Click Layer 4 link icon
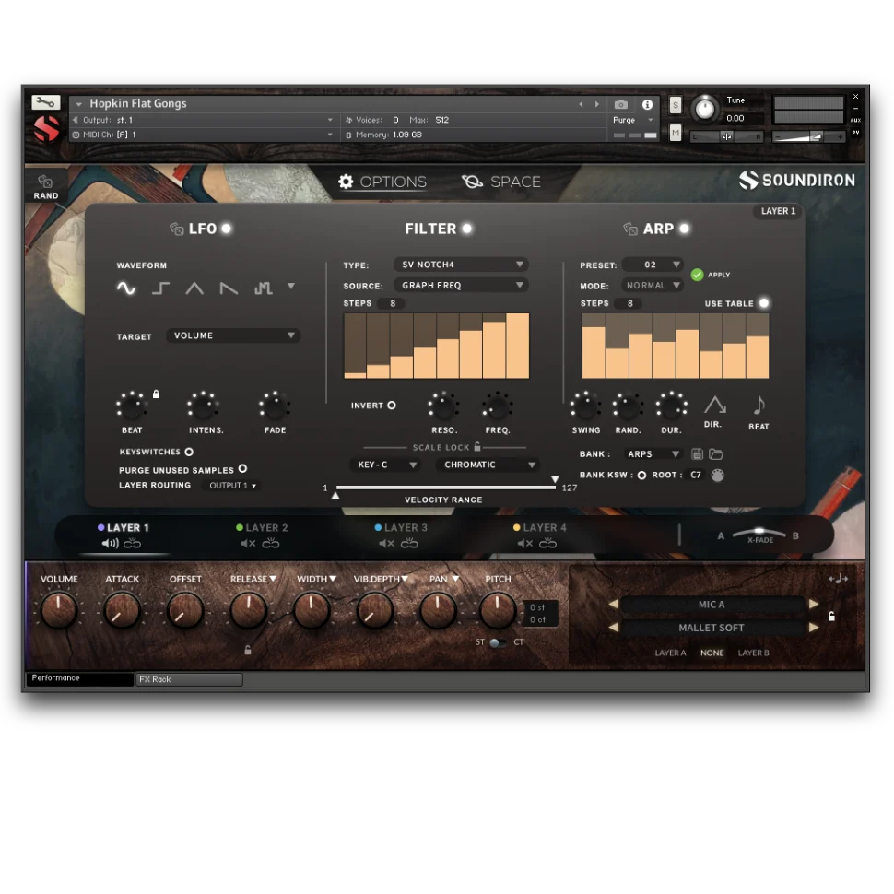The image size is (894, 894). pyautogui.click(x=547, y=544)
